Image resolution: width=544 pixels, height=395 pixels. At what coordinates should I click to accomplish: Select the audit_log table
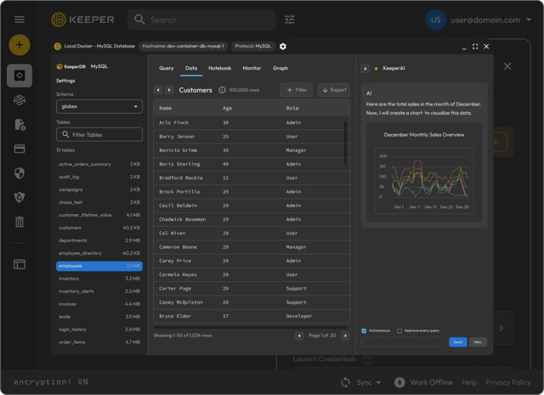[99, 177]
